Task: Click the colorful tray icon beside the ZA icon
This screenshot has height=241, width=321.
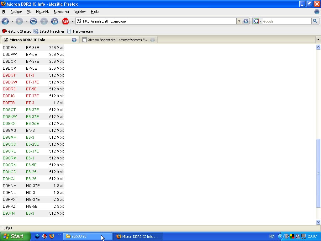Action: [x=292, y=236]
